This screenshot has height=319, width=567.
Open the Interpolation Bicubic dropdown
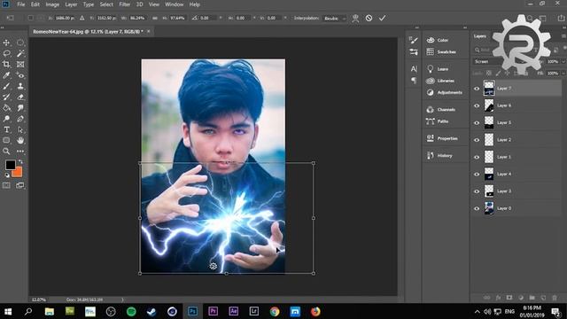[x=335, y=18]
